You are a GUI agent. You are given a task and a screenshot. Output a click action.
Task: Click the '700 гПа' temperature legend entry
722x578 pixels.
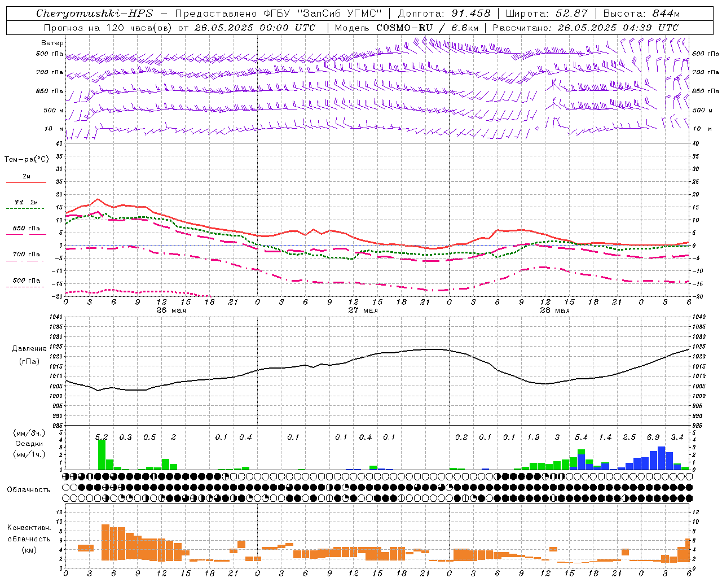(x=27, y=255)
